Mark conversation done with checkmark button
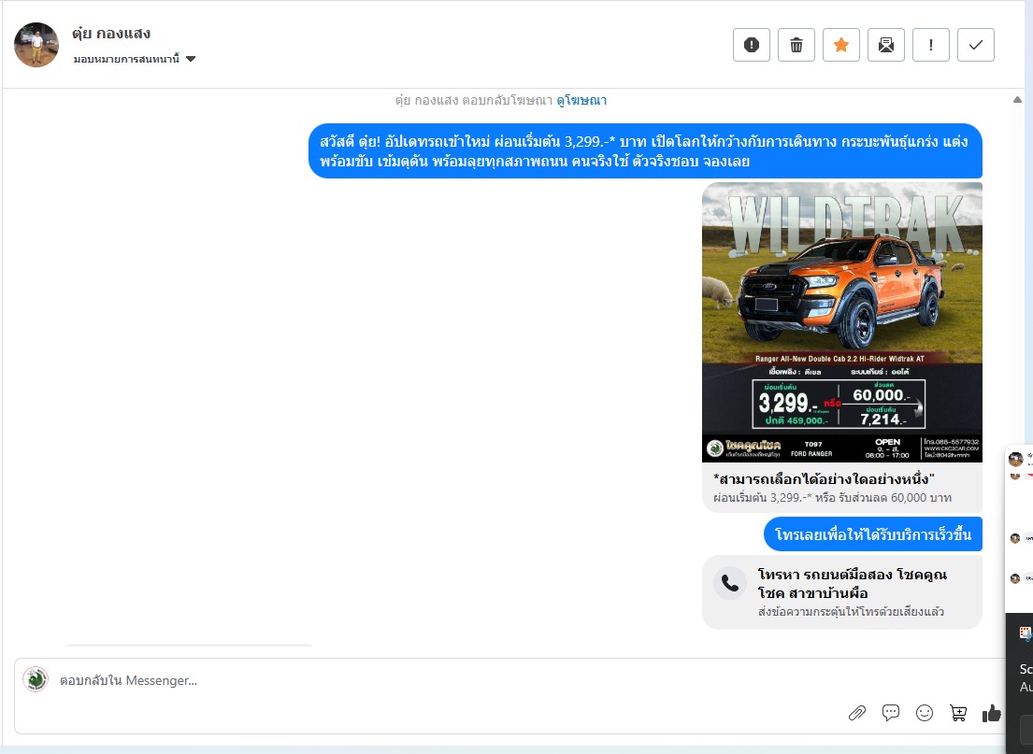The image size is (1033, 754). [976, 45]
